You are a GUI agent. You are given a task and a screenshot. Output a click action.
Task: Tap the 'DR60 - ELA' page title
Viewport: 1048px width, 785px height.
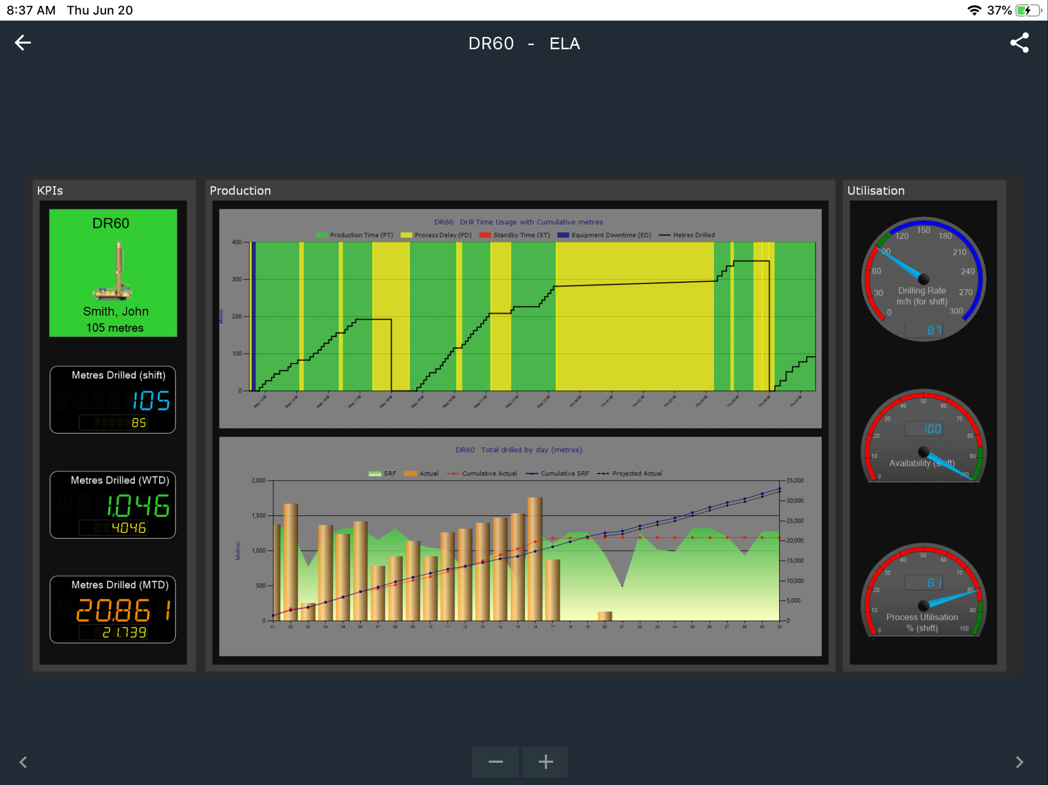point(524,44)
